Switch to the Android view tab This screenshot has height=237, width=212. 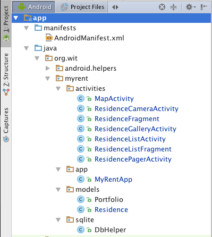tap(33, 7)
